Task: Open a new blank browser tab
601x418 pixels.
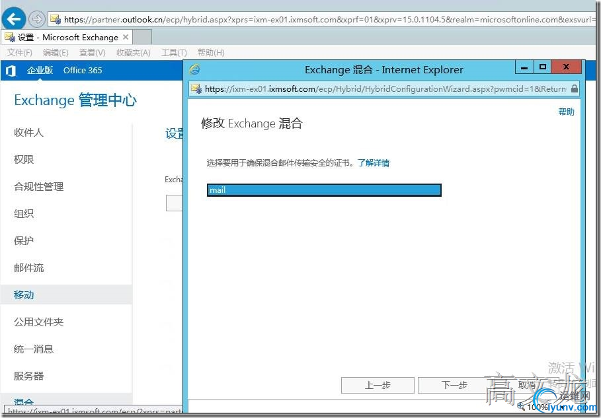Action: point(142,37)
